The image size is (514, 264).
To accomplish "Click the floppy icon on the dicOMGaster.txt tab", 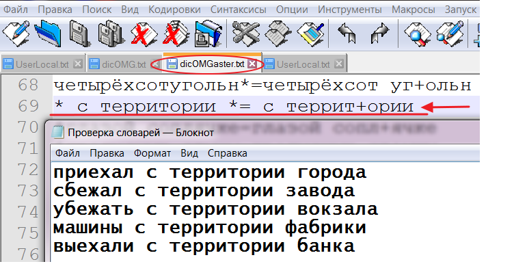I will click(x=172, y=64).
